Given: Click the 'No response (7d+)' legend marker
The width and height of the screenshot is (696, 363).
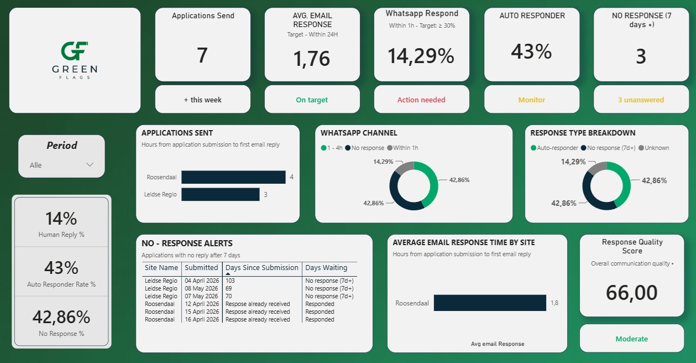Looking at the screenshot, I should (x=584, y=148).
